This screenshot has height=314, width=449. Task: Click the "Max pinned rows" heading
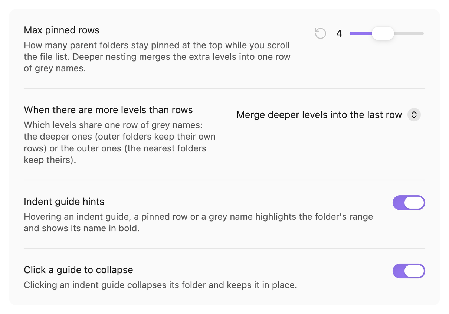pos(62,30)
